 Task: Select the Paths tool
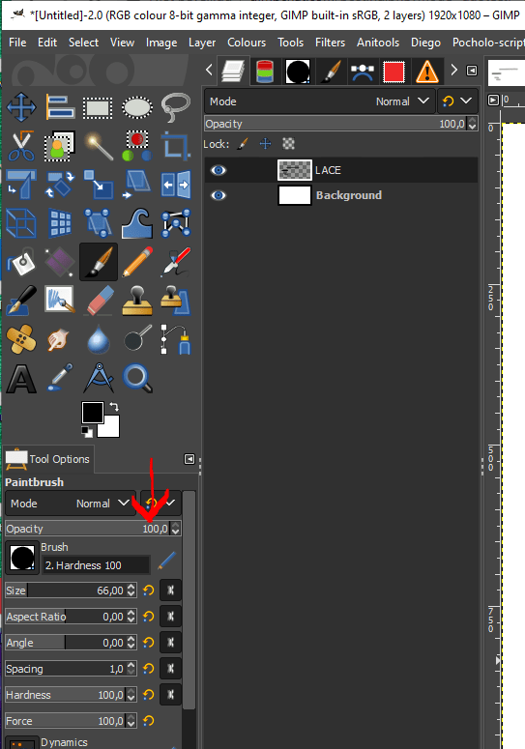click(x=176, y=339)
